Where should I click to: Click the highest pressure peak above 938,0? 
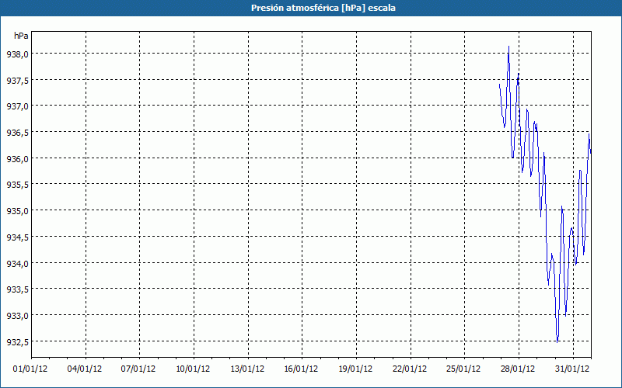[x=508, y=47]
